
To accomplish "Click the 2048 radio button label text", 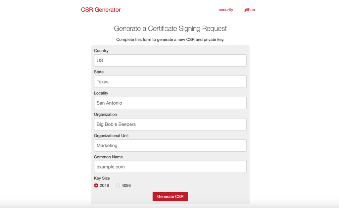I will coord(104,185).
